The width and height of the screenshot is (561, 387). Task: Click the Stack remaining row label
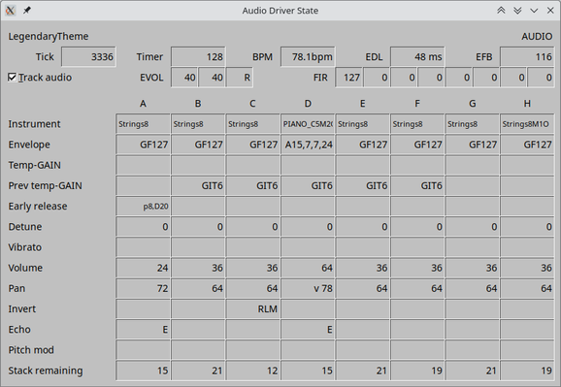[x=46, y=371]
